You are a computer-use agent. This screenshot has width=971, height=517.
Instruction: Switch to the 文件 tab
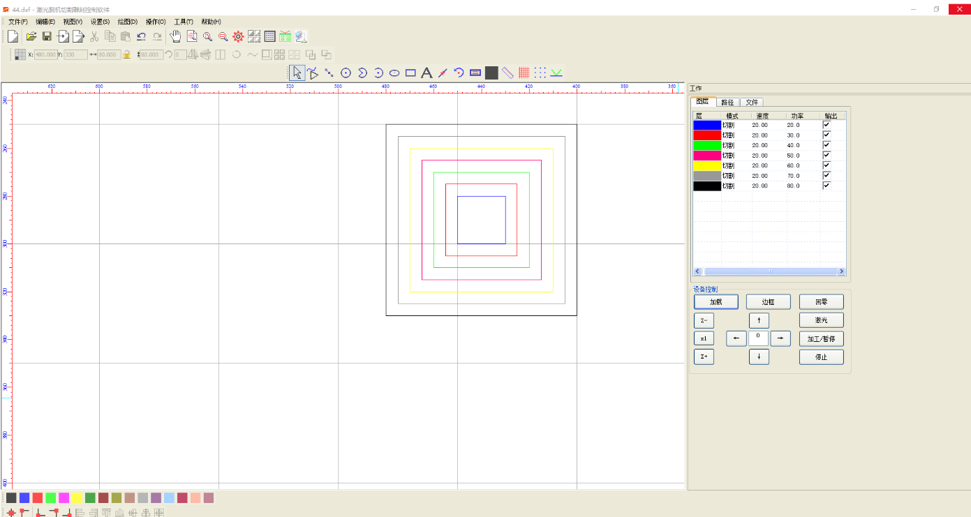point(752,102)
